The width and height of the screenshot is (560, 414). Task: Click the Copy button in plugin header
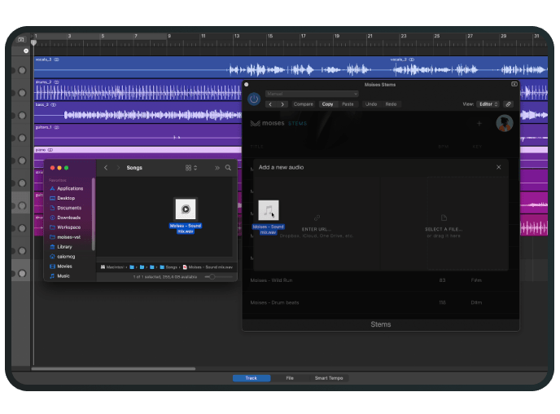327,104
